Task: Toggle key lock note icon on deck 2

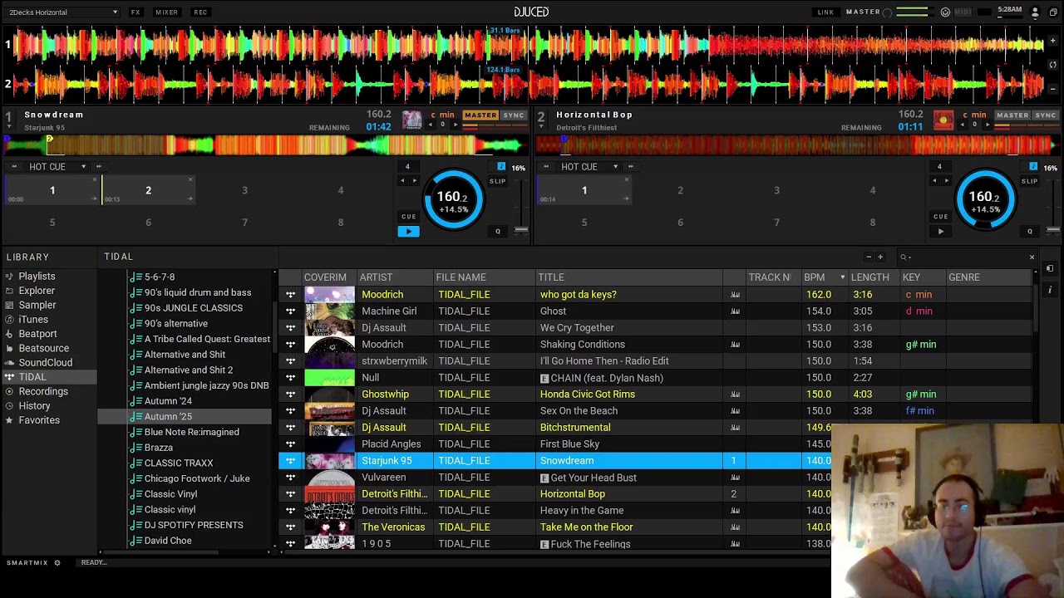Action: click(1033, 167)
